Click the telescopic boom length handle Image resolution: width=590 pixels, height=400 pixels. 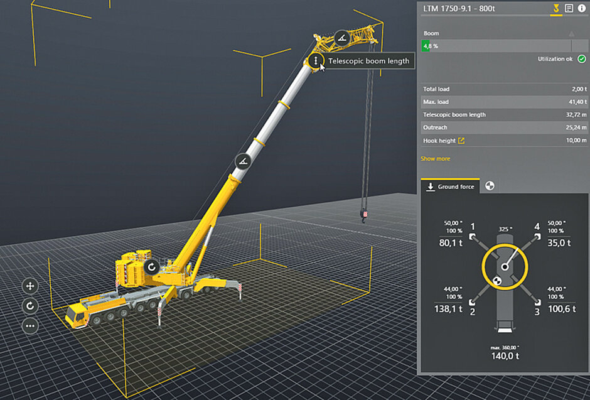pos(315,61)
